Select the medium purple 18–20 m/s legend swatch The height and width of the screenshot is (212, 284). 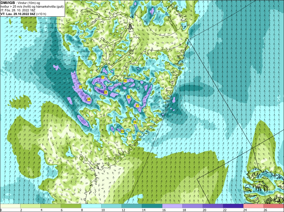tap(193, 206)
